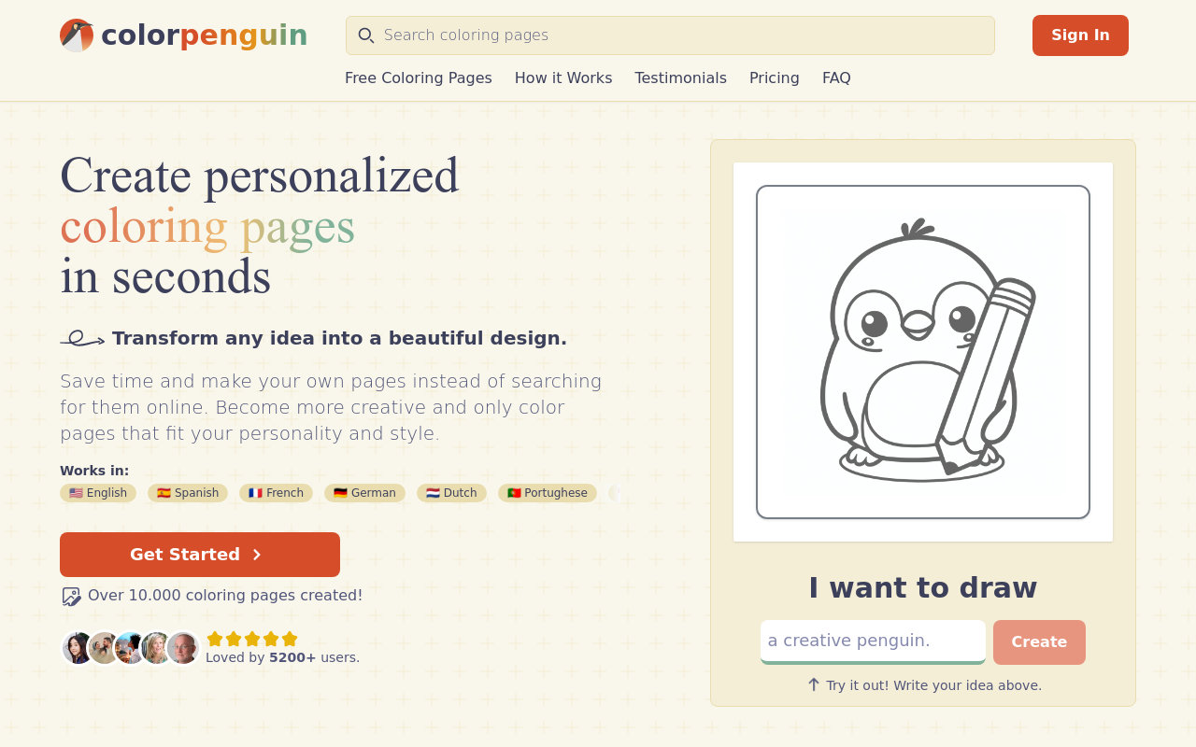Screen dimensions: 1196x747
Task: Select the French language badge
Action: (277, 493)
